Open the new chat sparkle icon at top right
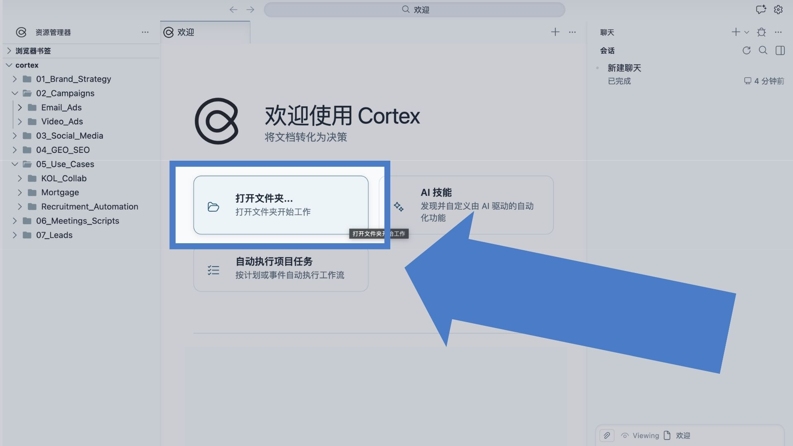Image resolution: width=793 pixels, height=446 pixels. [x=761, y=9]
